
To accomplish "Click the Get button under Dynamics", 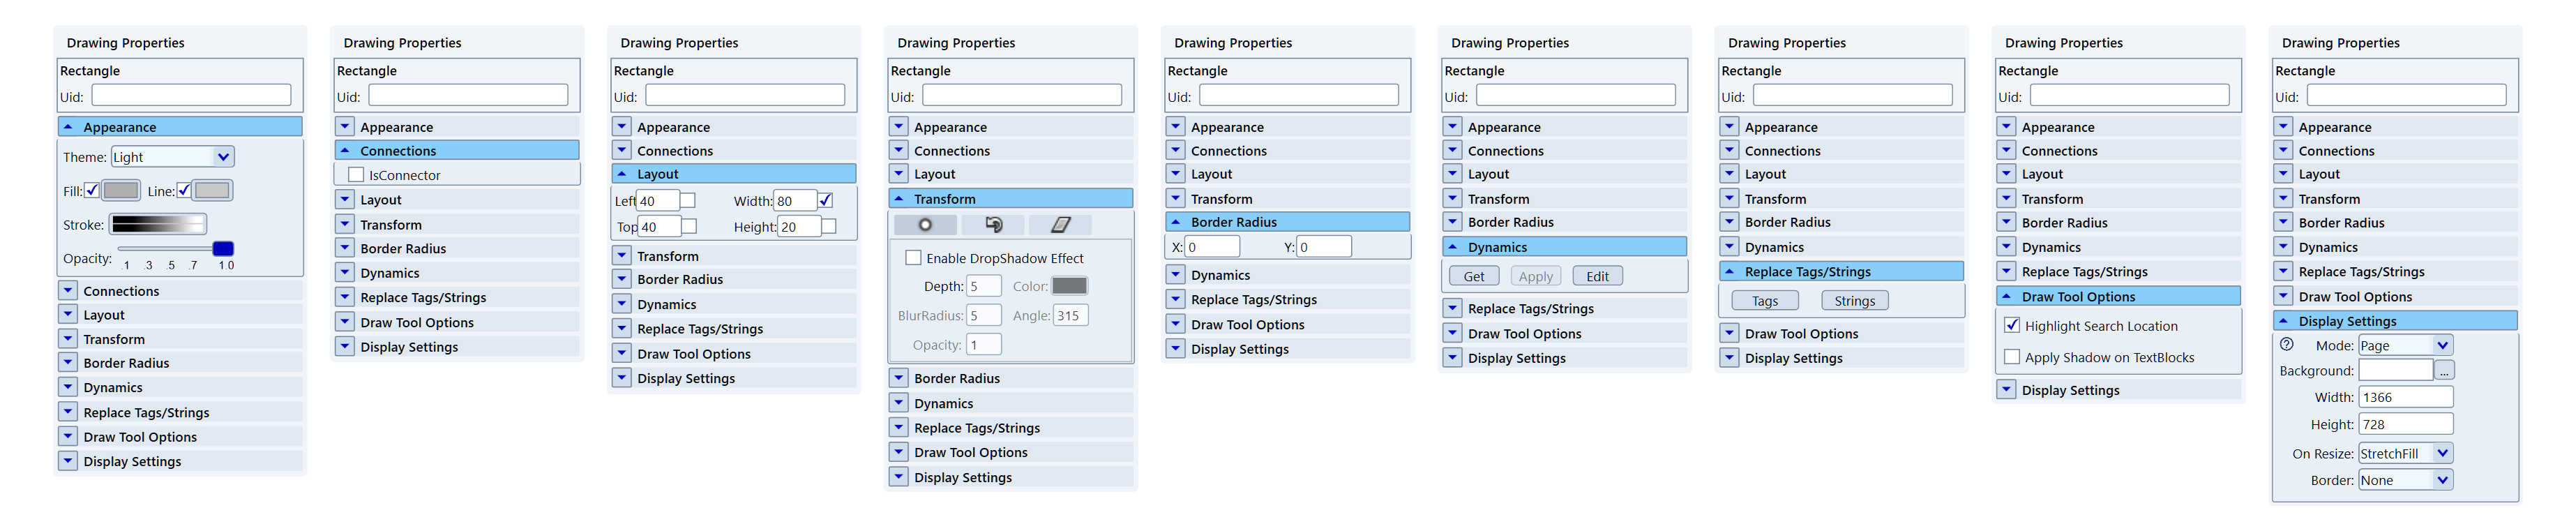I will 1474,276.
